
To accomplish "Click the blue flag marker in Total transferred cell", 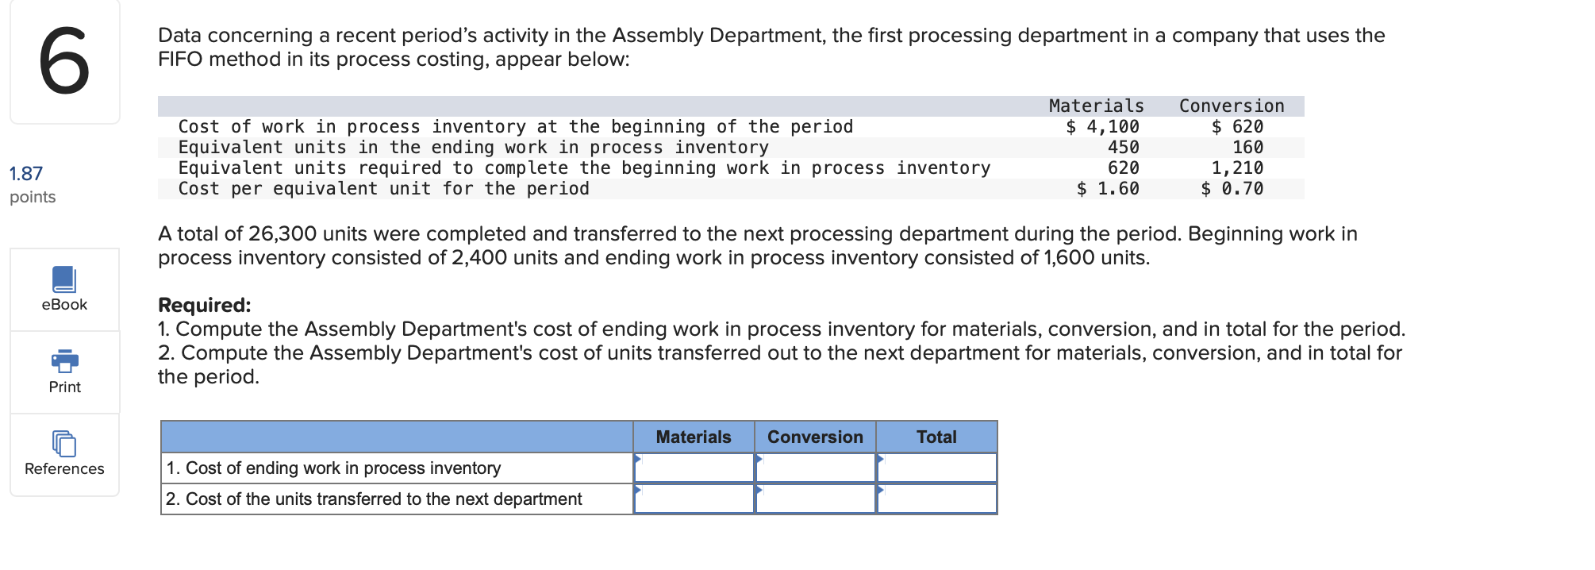I will coord(881,491).
